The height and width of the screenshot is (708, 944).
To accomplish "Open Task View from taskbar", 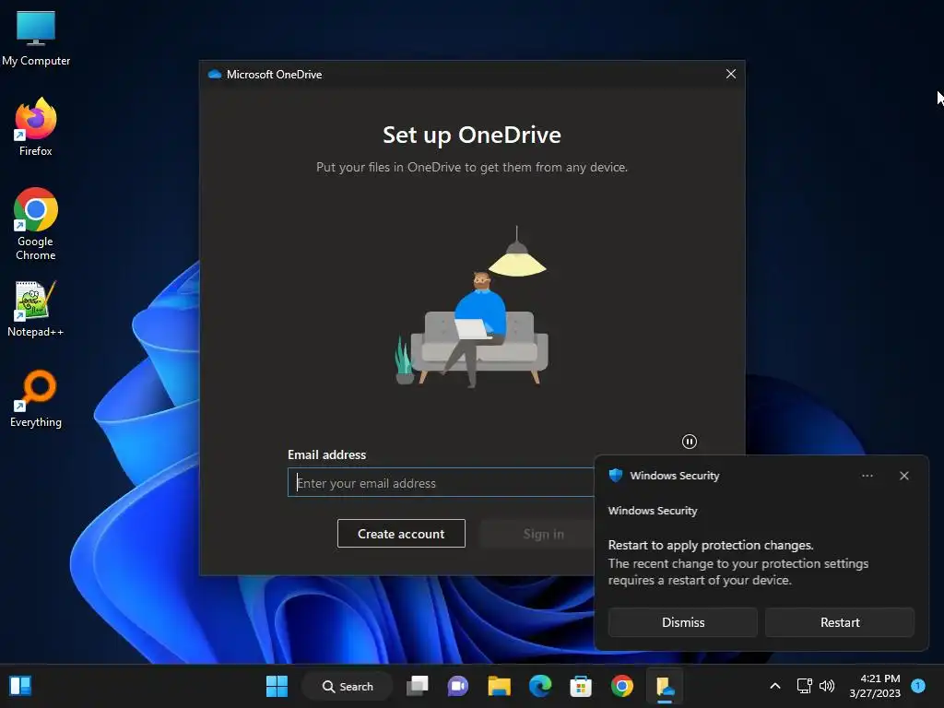I will [x=418, y=686].
